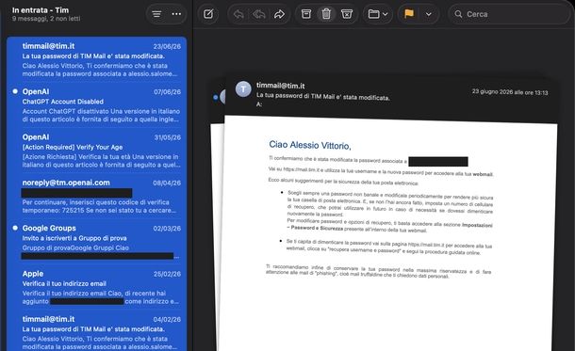Open OpenAI Verify Your Age message
The image size is (575, 351).
point(97,151)
